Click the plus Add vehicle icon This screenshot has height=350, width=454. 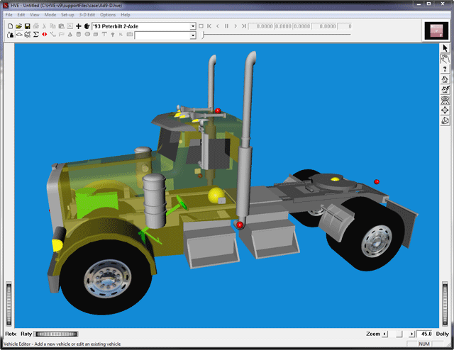[x=79, y=26]
